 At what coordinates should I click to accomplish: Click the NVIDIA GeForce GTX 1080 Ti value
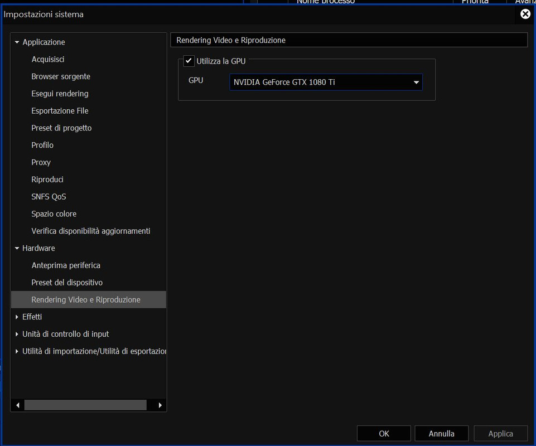[284, 83]
